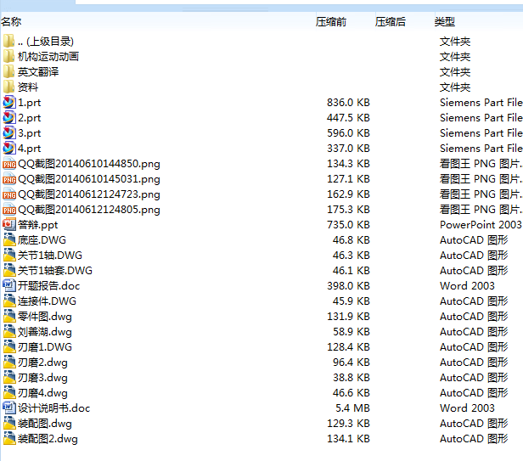Click the file name 零件图.dwg
523x461 pixels.
pyautogui.click(x=45, y=317)
